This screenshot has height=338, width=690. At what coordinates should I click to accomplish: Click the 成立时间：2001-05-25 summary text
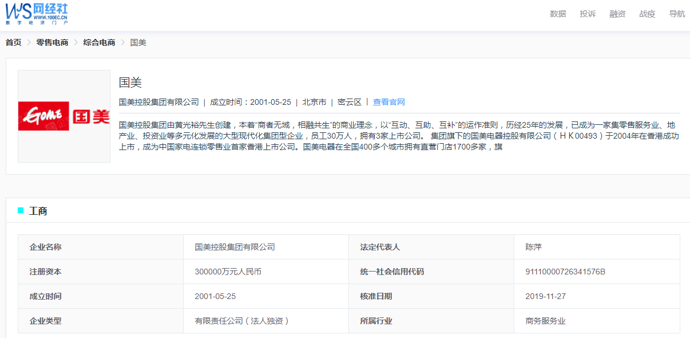pos(251,102)
